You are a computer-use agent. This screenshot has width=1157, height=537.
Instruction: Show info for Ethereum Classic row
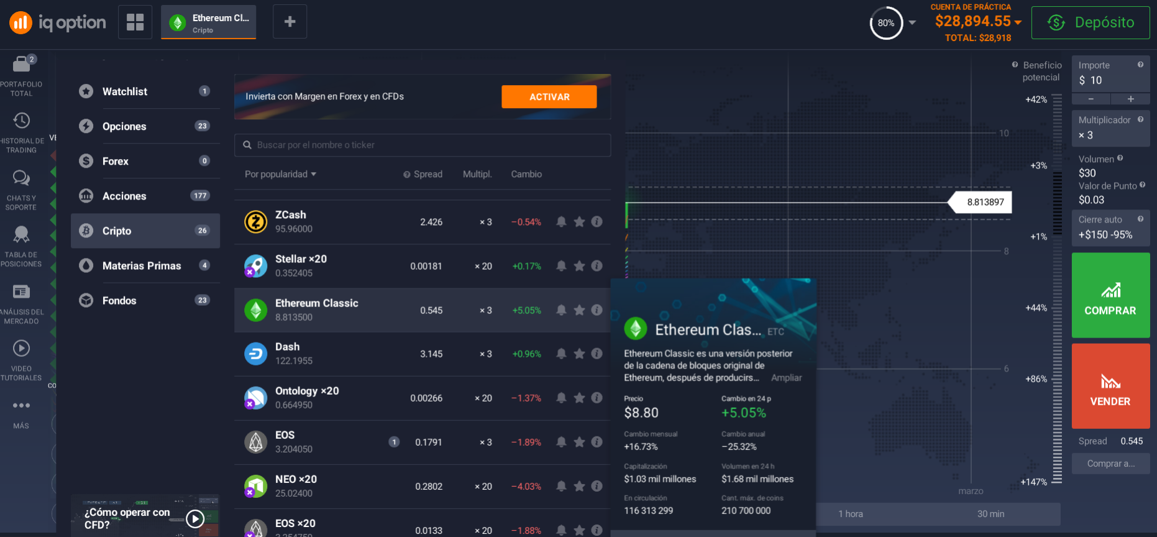pyautogui.click(x=597, y=310)
